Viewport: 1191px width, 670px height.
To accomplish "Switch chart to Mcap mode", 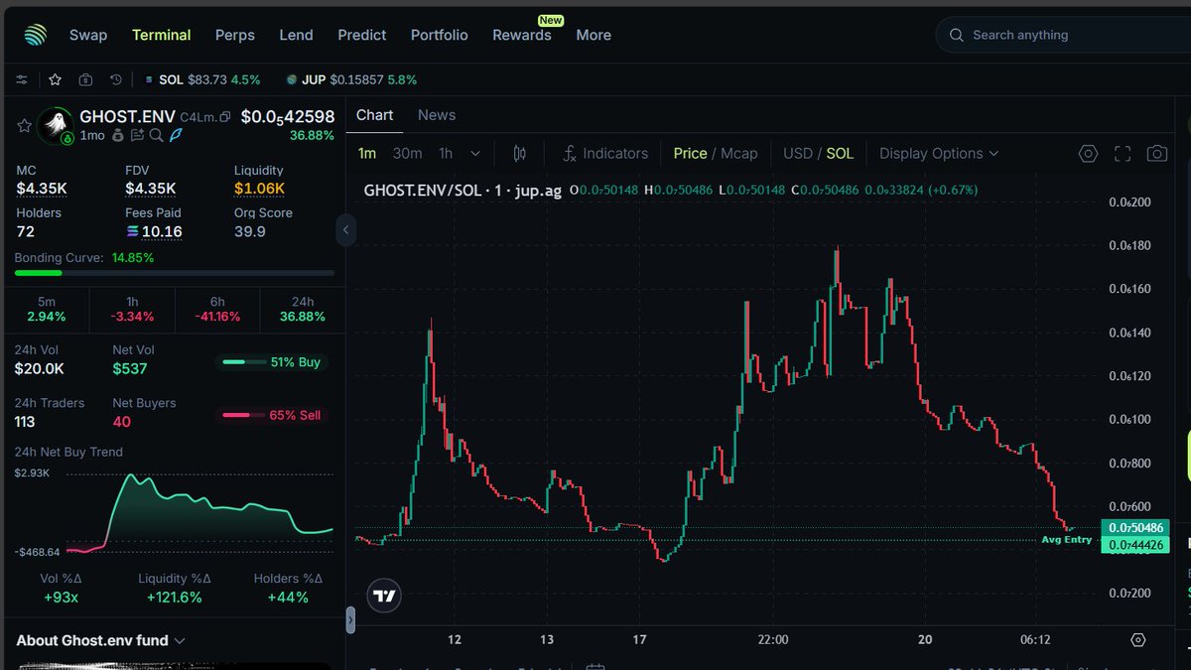I will point(738,154).
